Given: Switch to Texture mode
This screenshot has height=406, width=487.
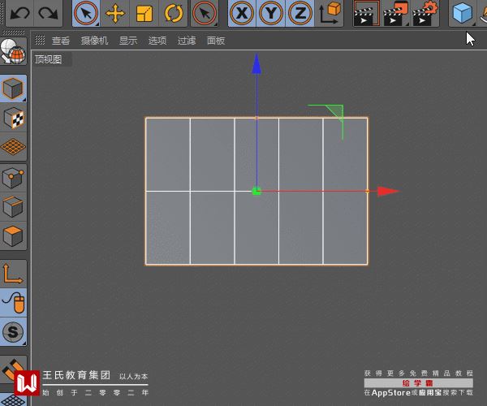Looking at the screenshot, I should click(x=13, y=118).
